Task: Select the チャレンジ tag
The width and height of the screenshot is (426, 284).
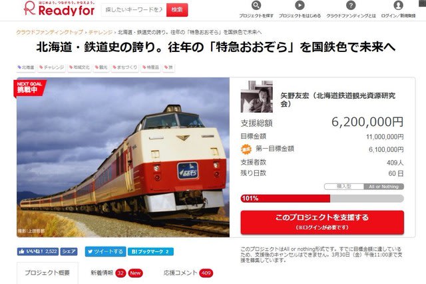Action: (x=52, y=67)
